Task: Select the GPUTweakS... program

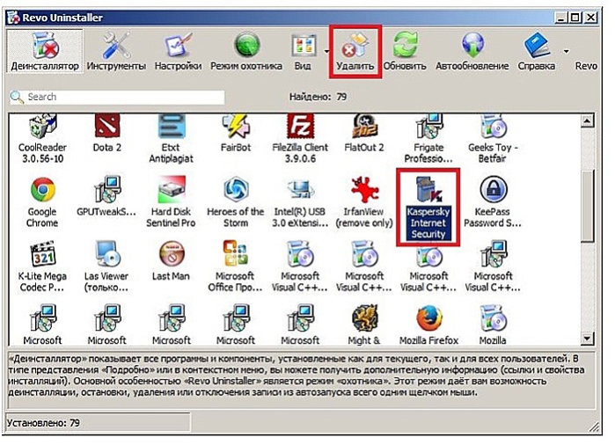Action: click(106, 197)
